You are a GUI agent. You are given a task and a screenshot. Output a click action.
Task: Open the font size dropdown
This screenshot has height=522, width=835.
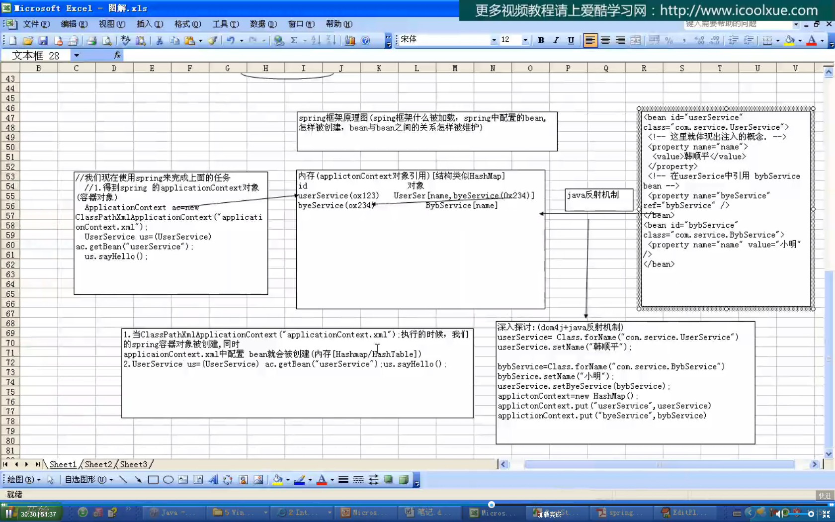[x=525, y=40]
